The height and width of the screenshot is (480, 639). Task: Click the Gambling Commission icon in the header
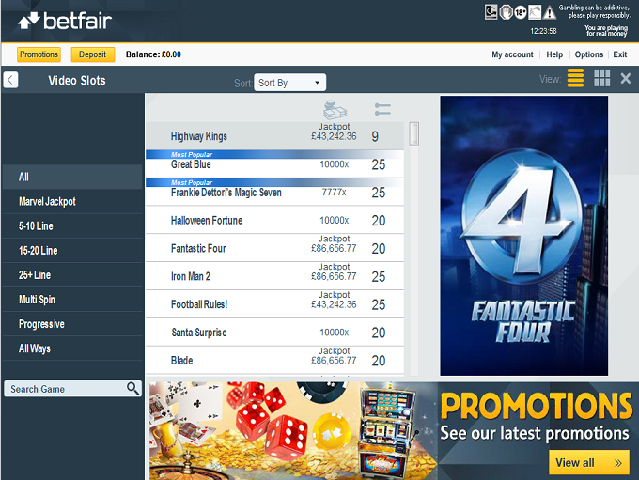pyautogui.click(x=491, y=12)
